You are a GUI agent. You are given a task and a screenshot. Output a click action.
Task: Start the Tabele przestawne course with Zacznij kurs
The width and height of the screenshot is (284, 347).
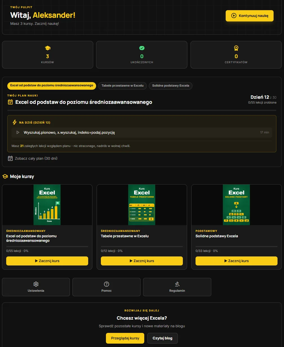tap(142, 261)
